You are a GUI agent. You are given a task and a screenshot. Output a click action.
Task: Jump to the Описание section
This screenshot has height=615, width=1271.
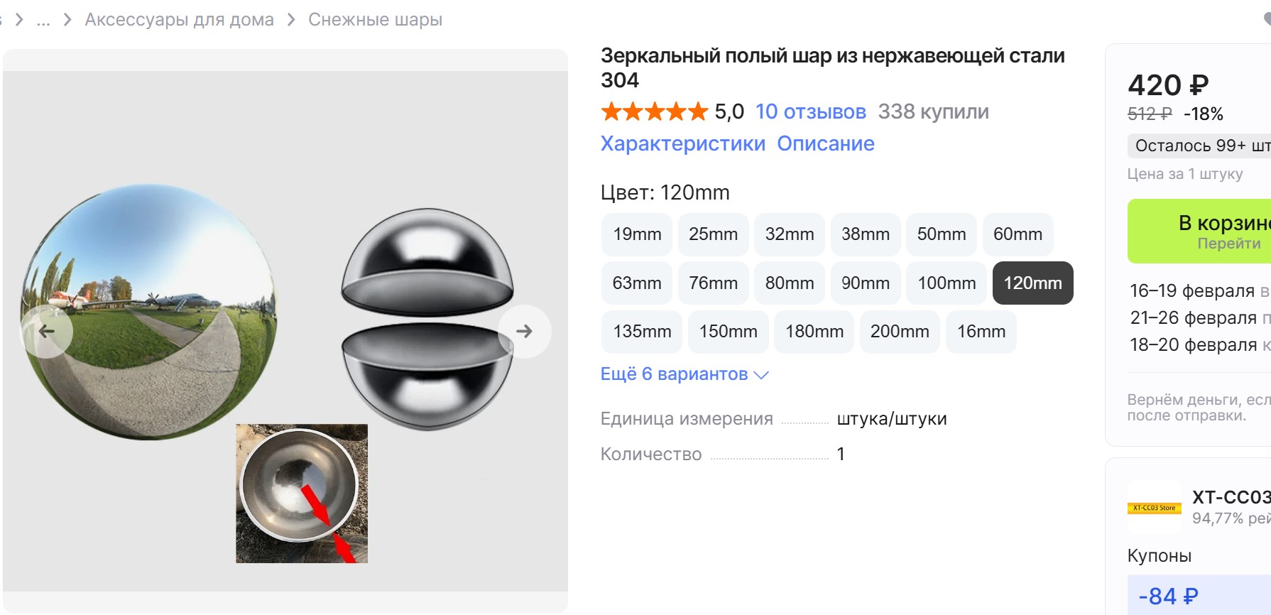(x=825, y=143)
